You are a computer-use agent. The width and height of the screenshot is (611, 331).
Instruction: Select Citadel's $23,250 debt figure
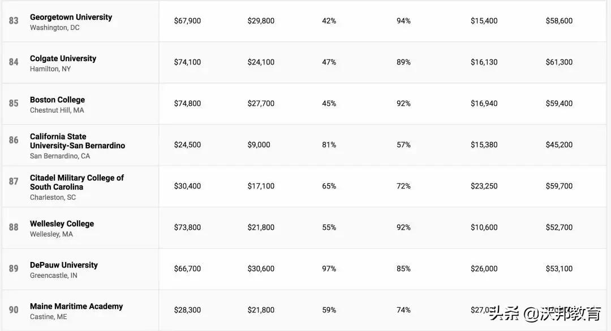[484, 186]
